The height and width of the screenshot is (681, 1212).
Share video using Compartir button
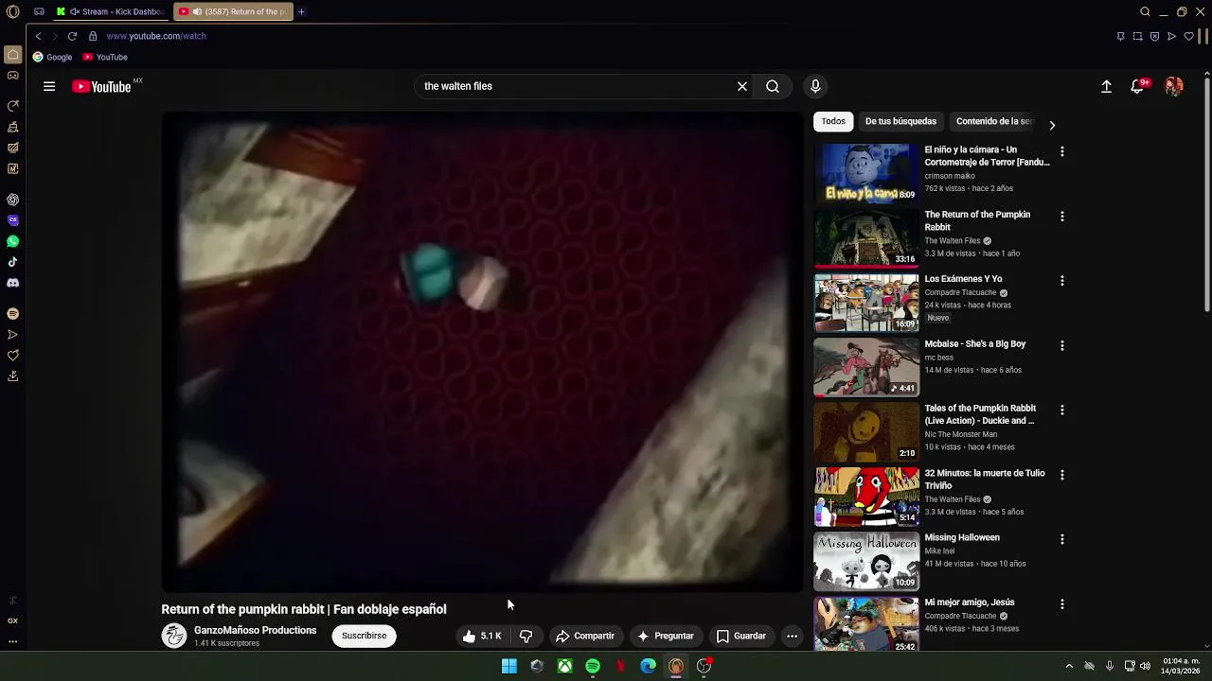585,636
